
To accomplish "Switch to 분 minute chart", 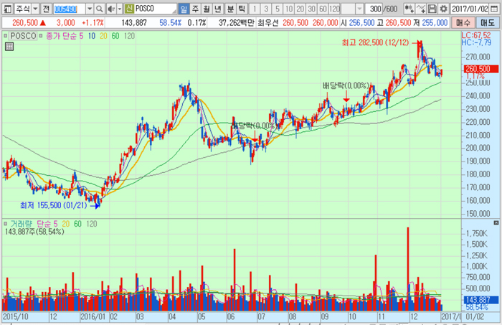I will coord(230,9).
